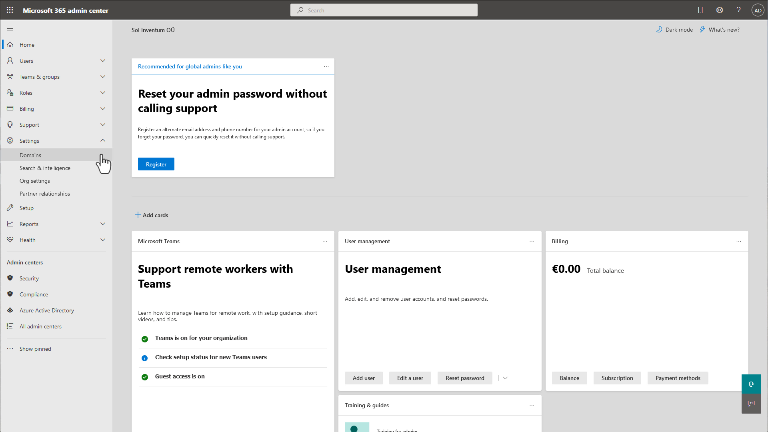The height and width of the screenshot is (432, 768).
Task: Expand the Users menu chevron
Action: (103, 61)
